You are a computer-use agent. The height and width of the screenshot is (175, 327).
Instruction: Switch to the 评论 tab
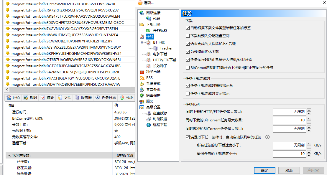(x=13, y=98)
